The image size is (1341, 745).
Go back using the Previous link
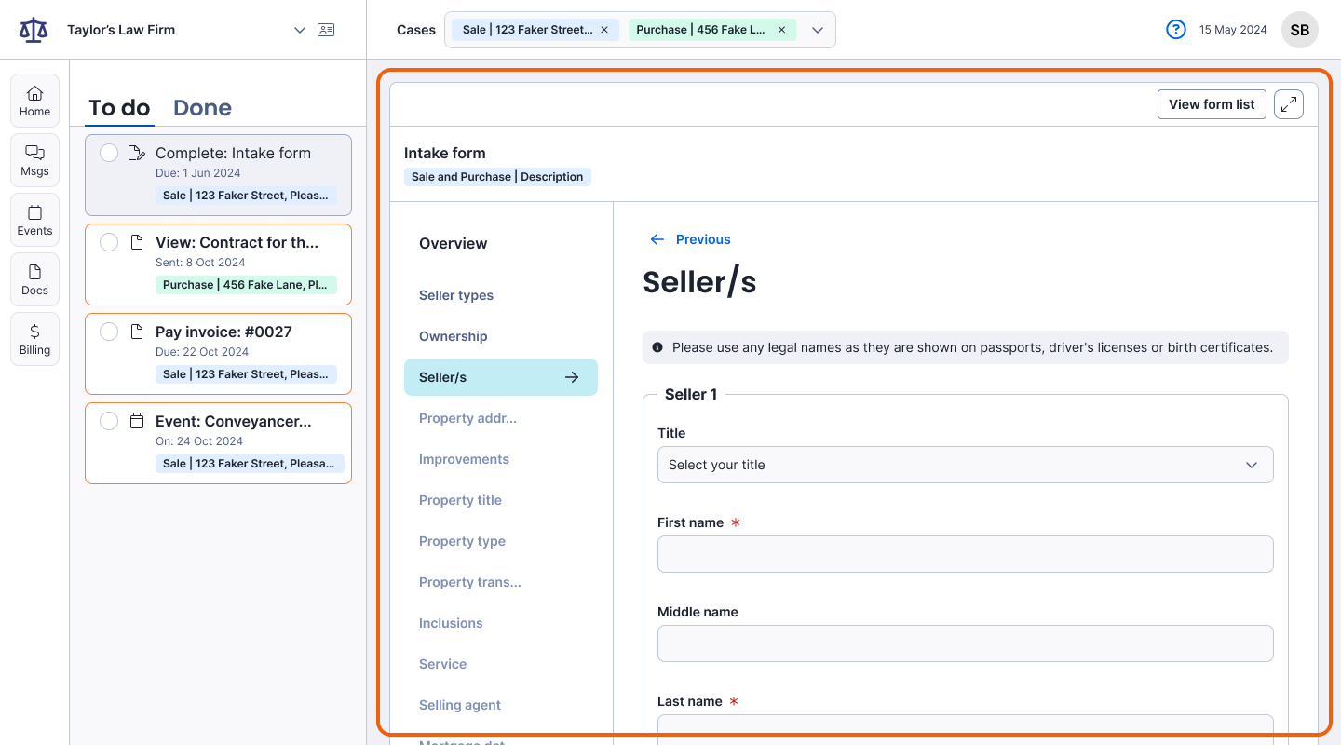point(690,239)
